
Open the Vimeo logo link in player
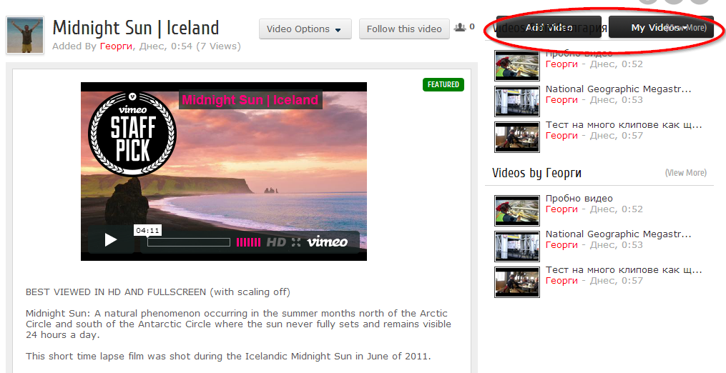click(x=328, y=241)
